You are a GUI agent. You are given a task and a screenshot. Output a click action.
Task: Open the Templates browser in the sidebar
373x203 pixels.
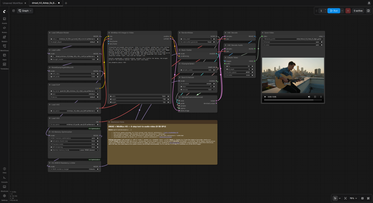(4, 65)
